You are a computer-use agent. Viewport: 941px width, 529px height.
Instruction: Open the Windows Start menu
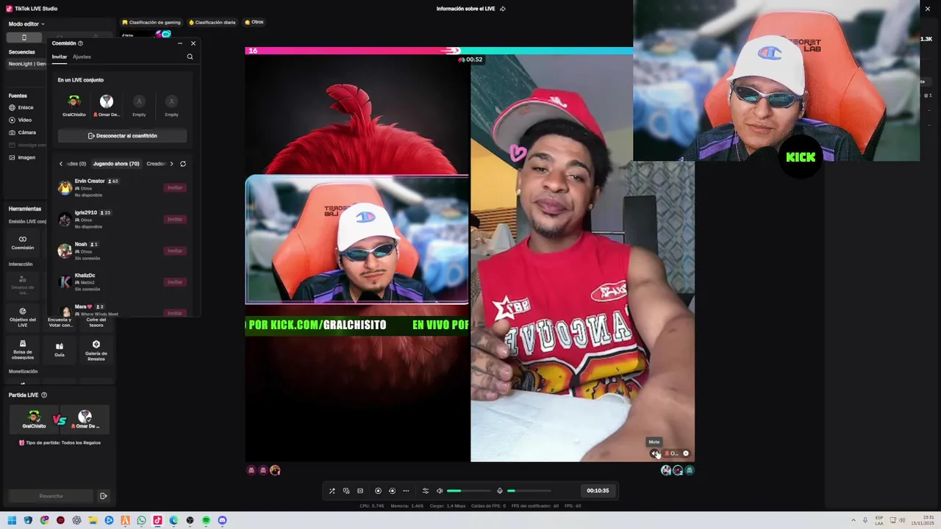point(12,520)
